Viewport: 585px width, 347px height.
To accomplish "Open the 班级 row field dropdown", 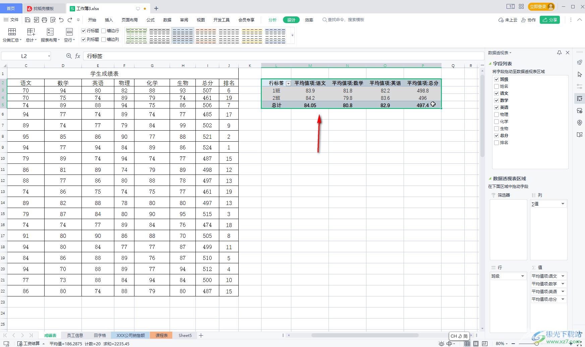I will (x=523, y=276).
